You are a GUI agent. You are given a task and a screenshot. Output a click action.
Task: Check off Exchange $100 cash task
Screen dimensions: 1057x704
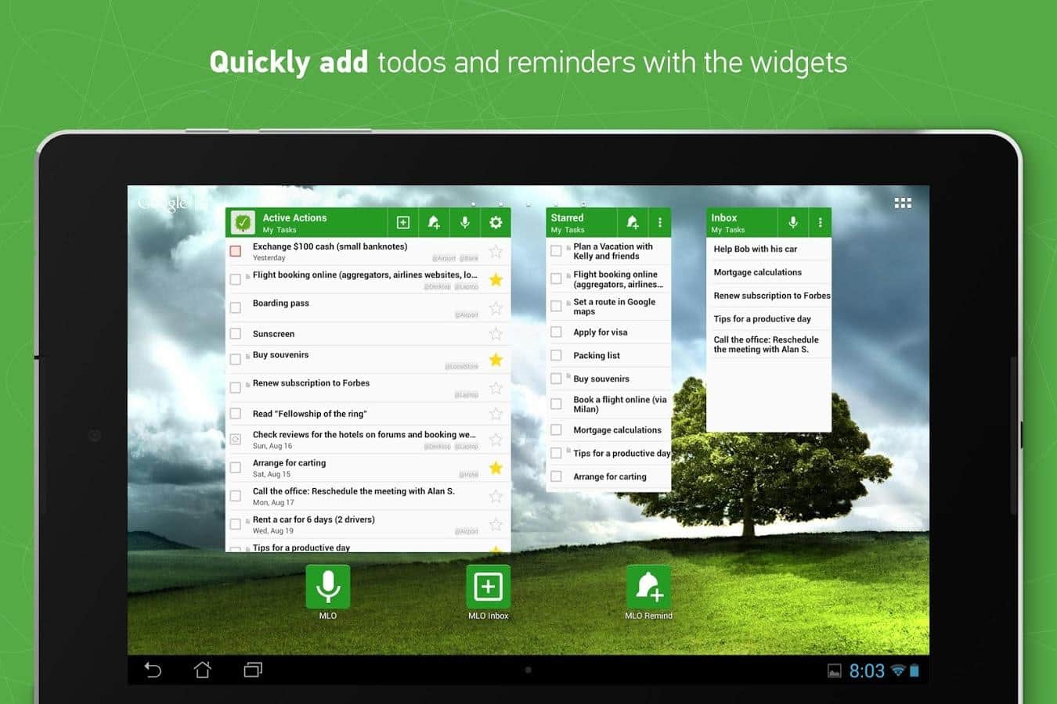click(x=236, y=251)
